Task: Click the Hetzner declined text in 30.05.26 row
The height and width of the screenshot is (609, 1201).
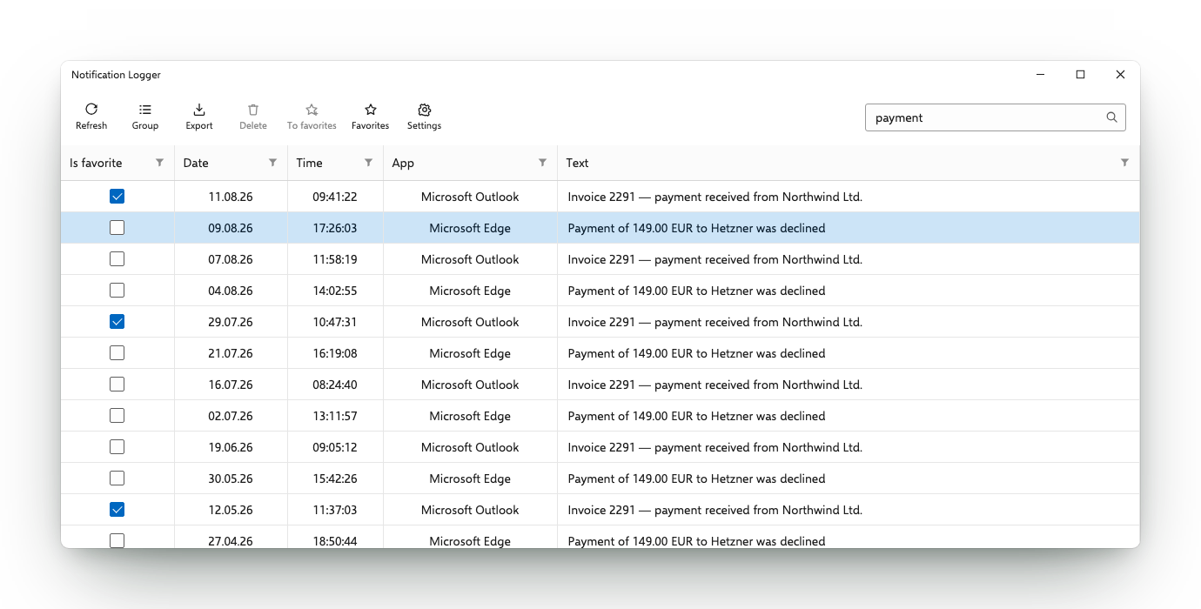Action: pyautogui.click(x=696, y=478)
